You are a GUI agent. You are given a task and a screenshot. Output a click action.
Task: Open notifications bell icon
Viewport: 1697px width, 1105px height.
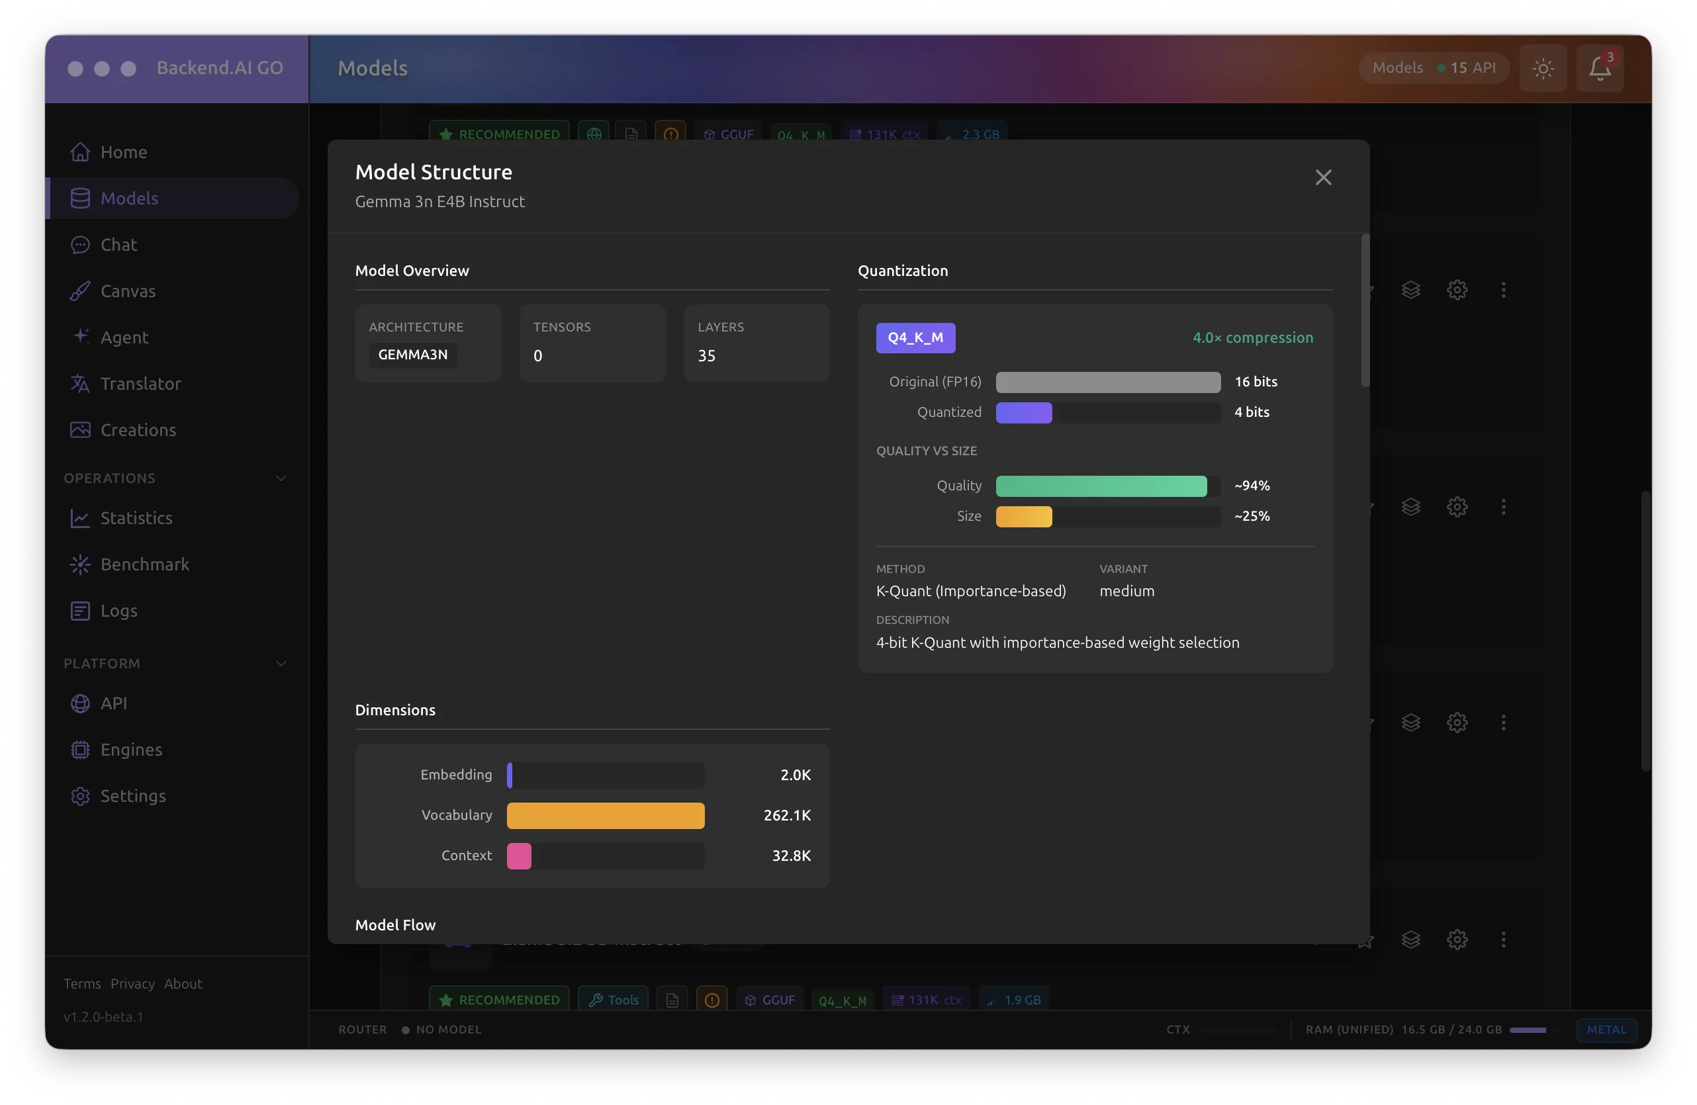pos(1599,68)
